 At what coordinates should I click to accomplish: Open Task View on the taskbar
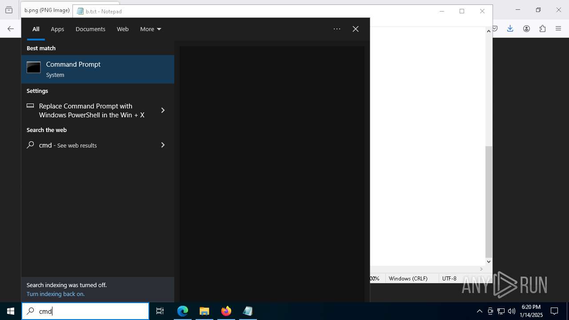(x=160, y=311)
